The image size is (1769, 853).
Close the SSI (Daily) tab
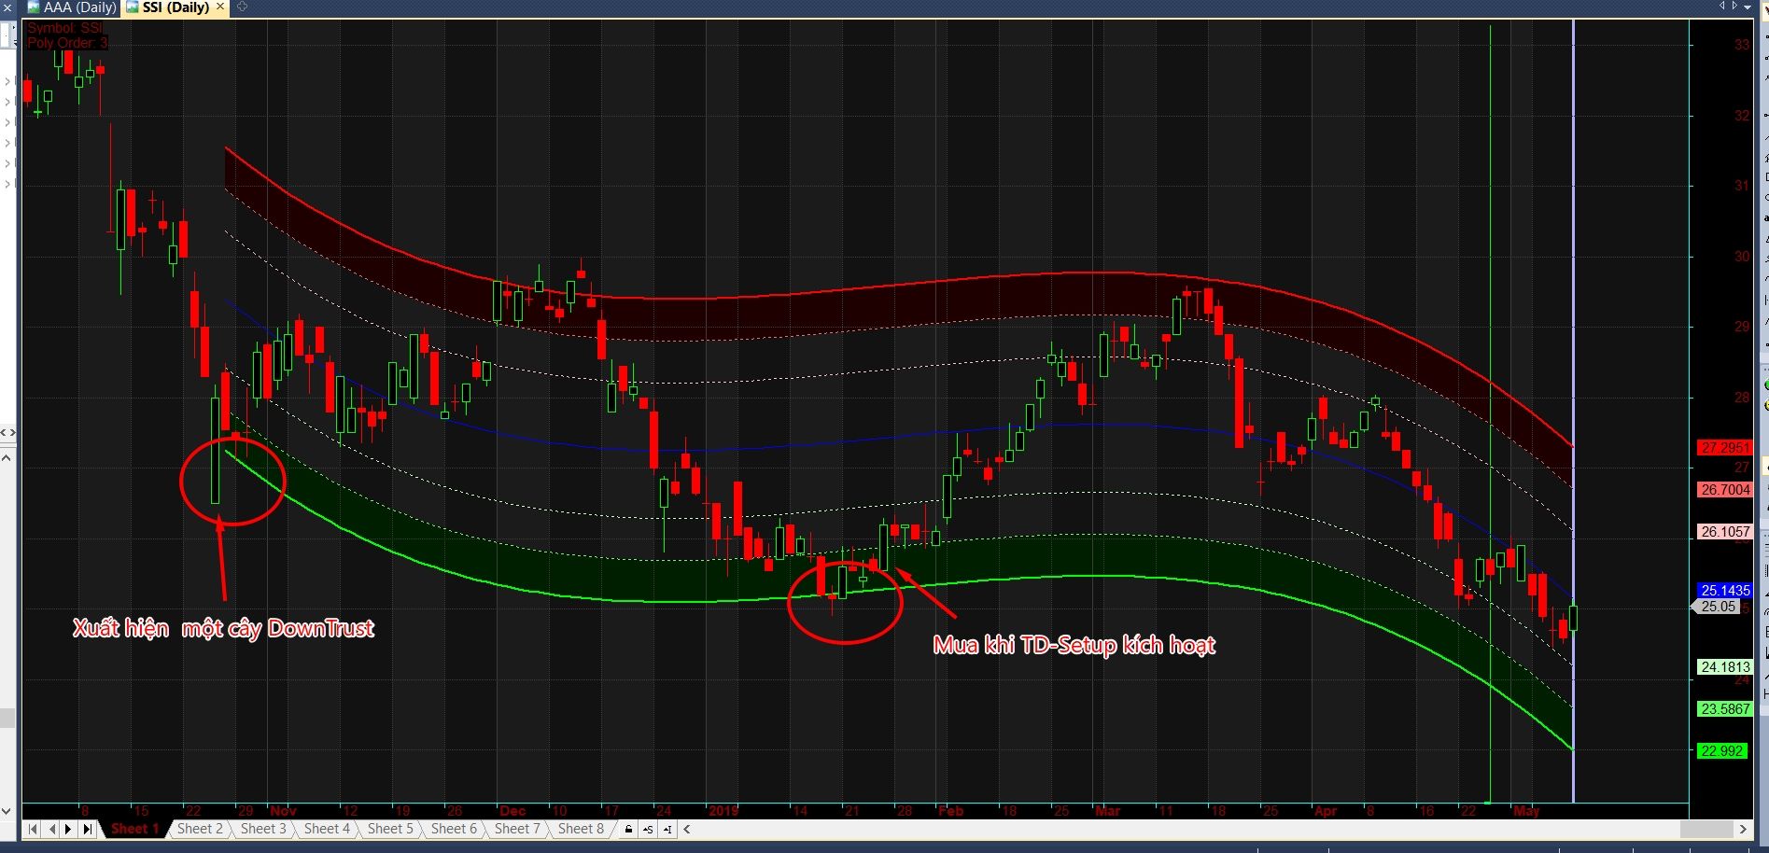pyautogui.click(x=220, y=7)
